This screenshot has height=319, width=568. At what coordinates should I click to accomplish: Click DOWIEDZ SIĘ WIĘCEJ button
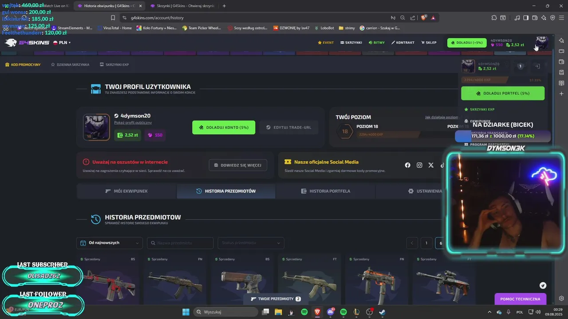[238, 165]
